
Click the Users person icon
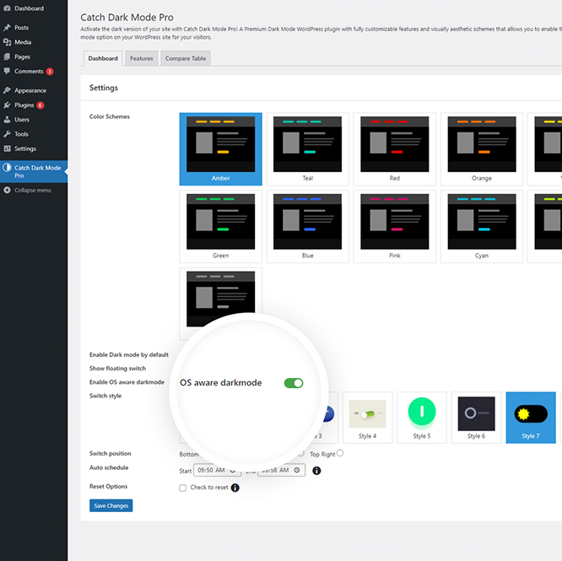(x=7, y=120)
